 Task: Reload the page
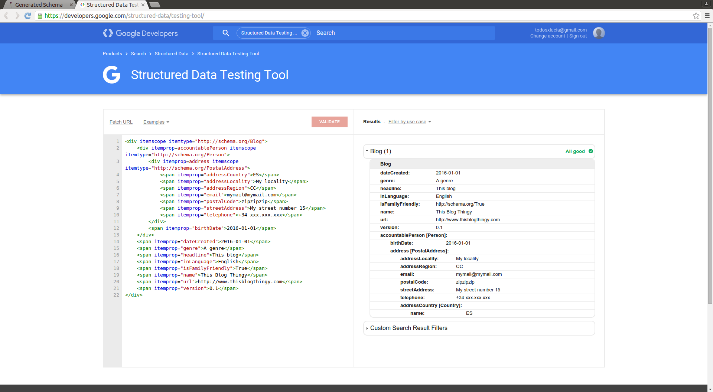click(x=27, y=16)
